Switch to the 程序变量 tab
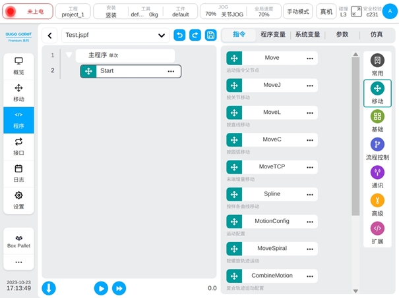 click(273, 35)
